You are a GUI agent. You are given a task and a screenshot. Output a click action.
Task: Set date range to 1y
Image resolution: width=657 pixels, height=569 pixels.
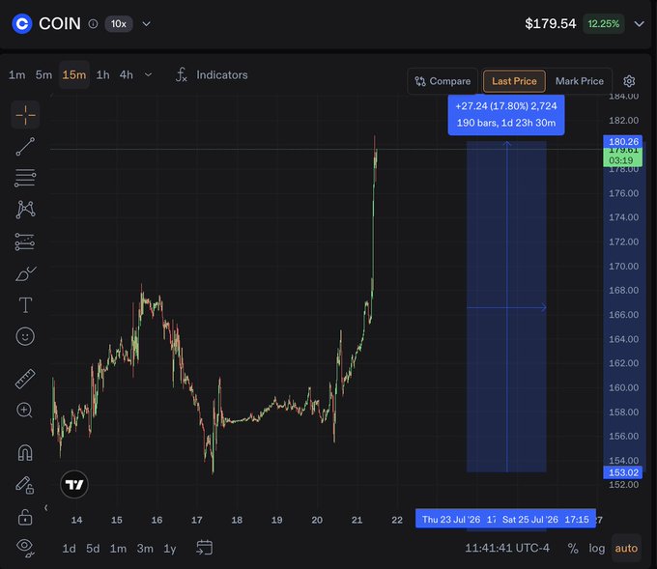[x=170, y=549]
